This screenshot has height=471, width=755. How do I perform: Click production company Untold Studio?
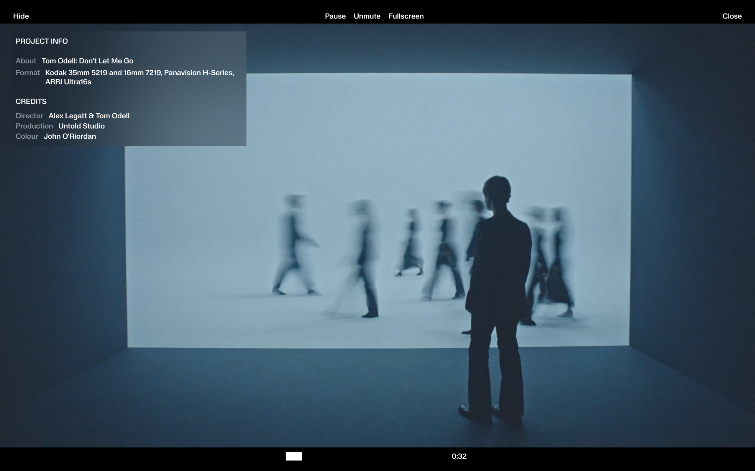[81, 126]
